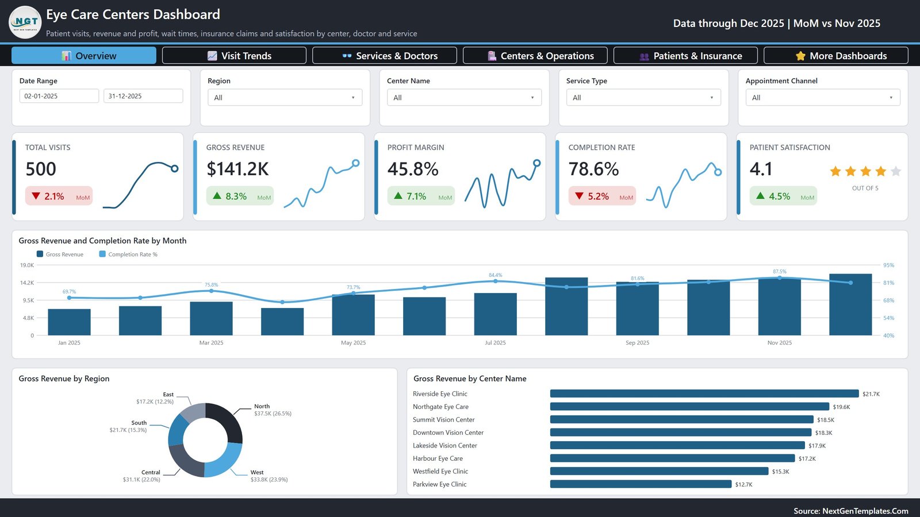Click the South segment of the donut
The image size is (920, 517).
177,430
